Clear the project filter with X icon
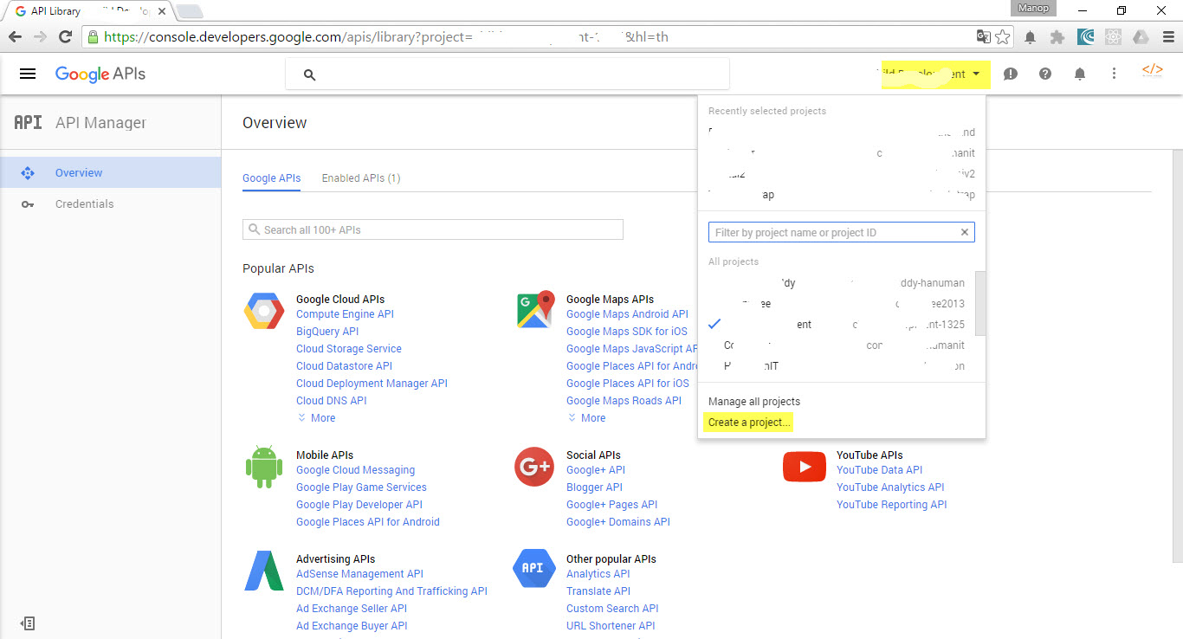 click(x=965, y=232)
